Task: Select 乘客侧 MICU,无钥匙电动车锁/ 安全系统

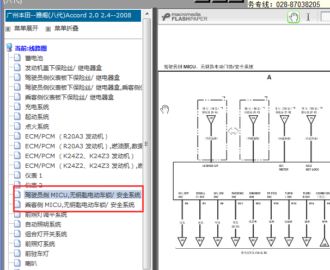Action: [x=80, y=205]
